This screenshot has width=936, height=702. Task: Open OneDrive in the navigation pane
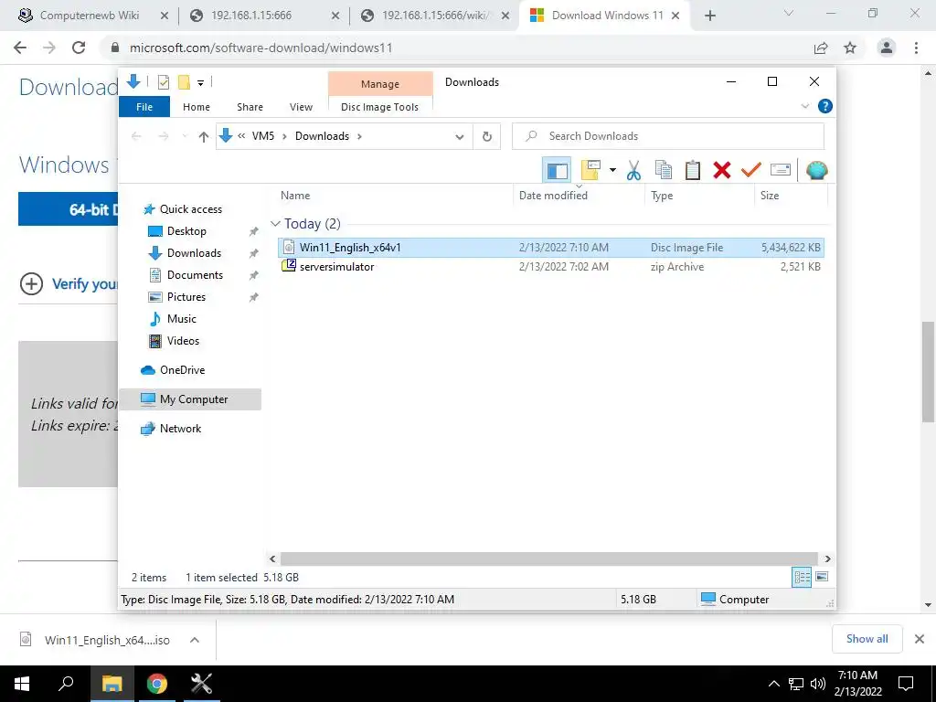(182, 370)
